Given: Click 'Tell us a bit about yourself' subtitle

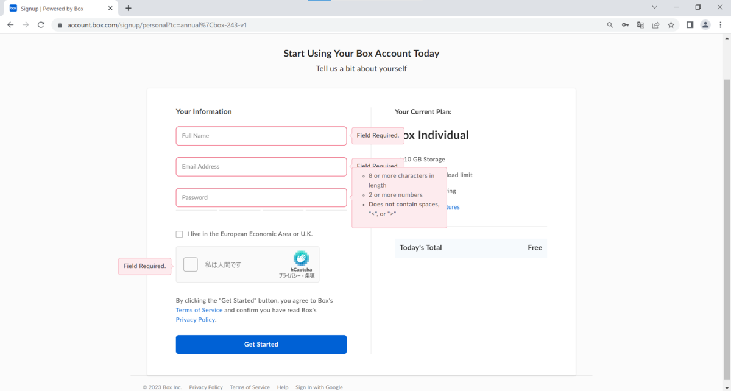Looking at the screenshot, I should click(361, 69).
